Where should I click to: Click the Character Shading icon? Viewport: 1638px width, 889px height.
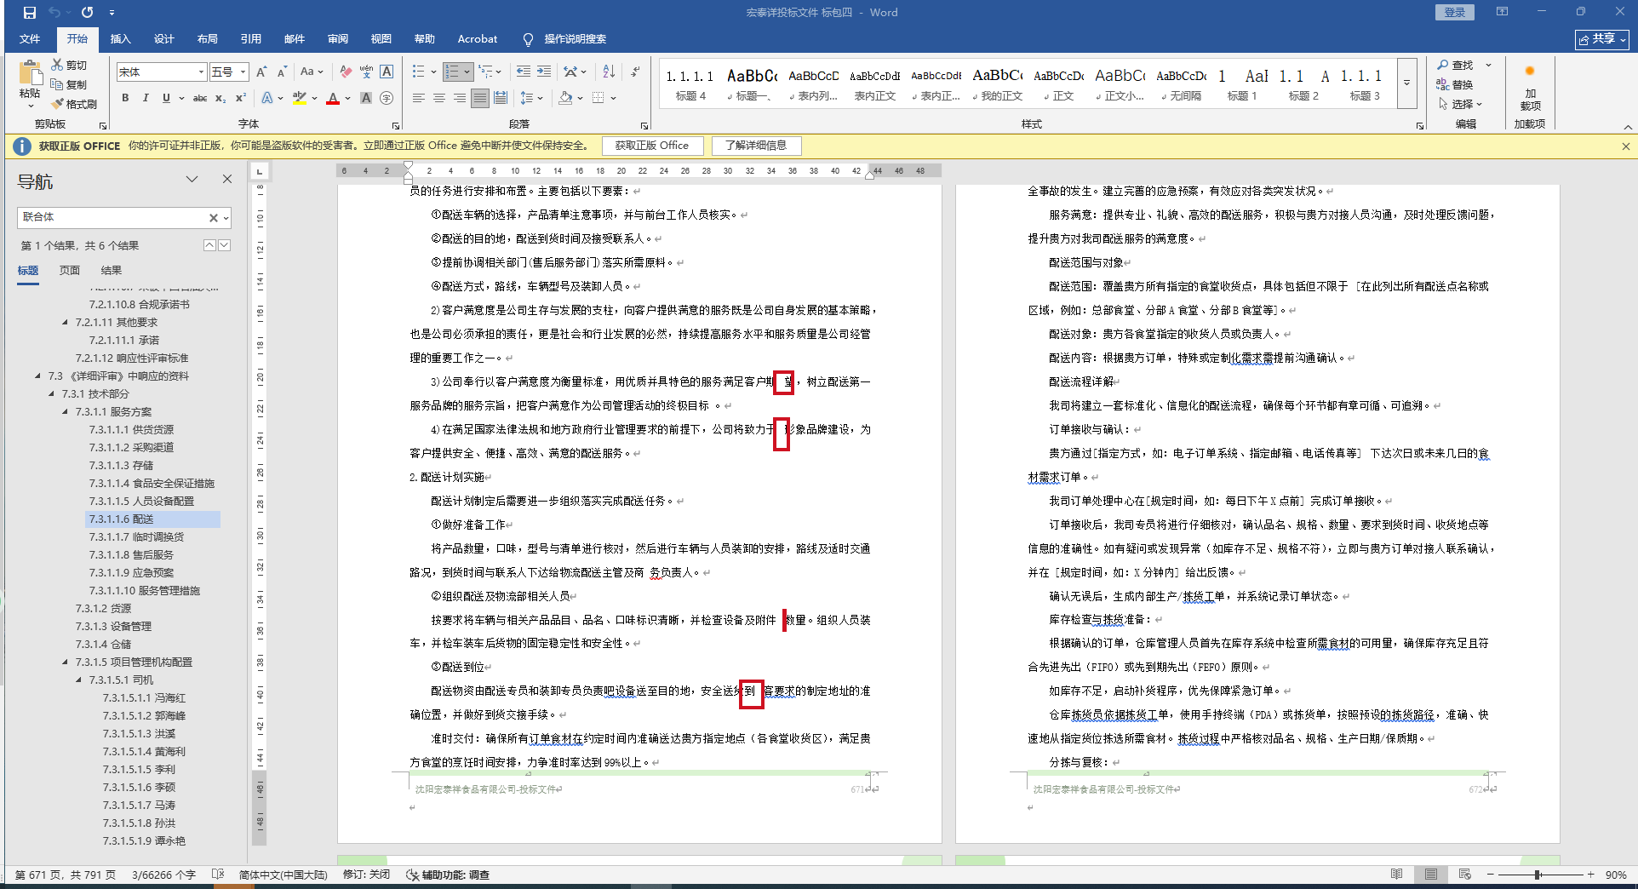(366, 98)
